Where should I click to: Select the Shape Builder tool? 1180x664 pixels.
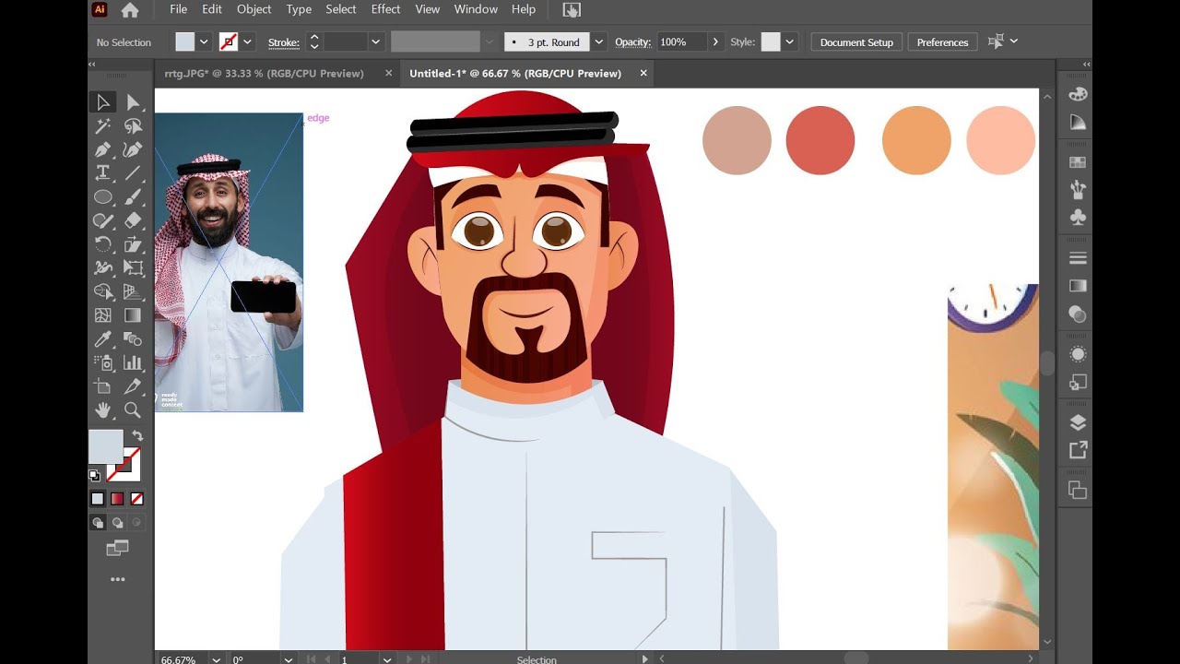click(103, 292)
